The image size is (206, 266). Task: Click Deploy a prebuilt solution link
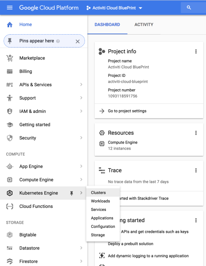coord(130,244)
